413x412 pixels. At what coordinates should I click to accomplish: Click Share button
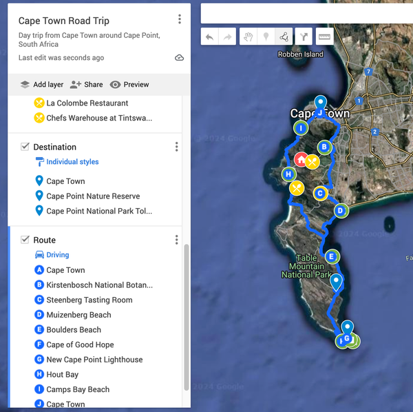tap(87, 85)
